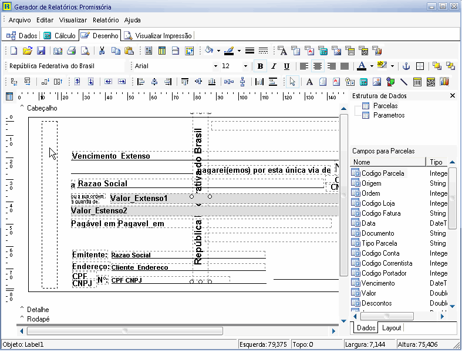
Task: Expand the Rodapé band
Action: tap(22, 318)
